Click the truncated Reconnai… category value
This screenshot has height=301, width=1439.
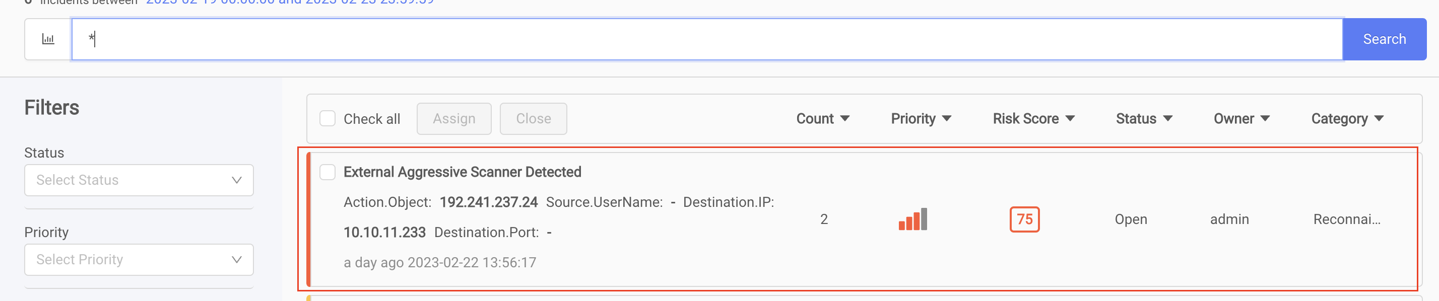pyautogui.click(x=1347, y=219)
